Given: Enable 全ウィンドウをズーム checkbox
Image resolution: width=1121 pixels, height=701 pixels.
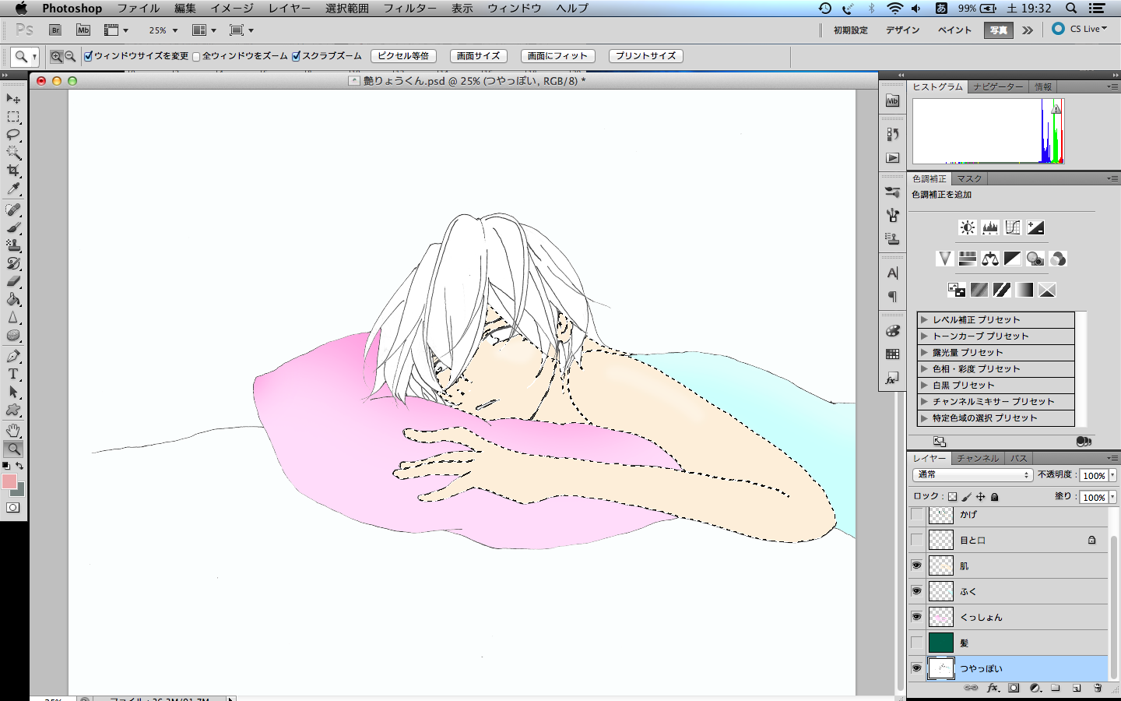Looking at the screenshot, I should click(196, 56).
